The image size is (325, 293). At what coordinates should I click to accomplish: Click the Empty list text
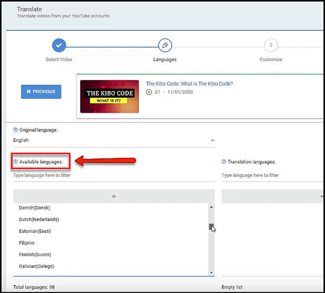click(x=232, y=287)
